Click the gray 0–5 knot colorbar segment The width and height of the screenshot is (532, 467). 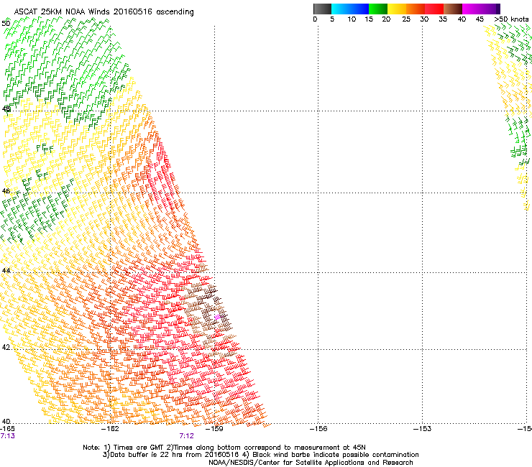tap(322, 9)
